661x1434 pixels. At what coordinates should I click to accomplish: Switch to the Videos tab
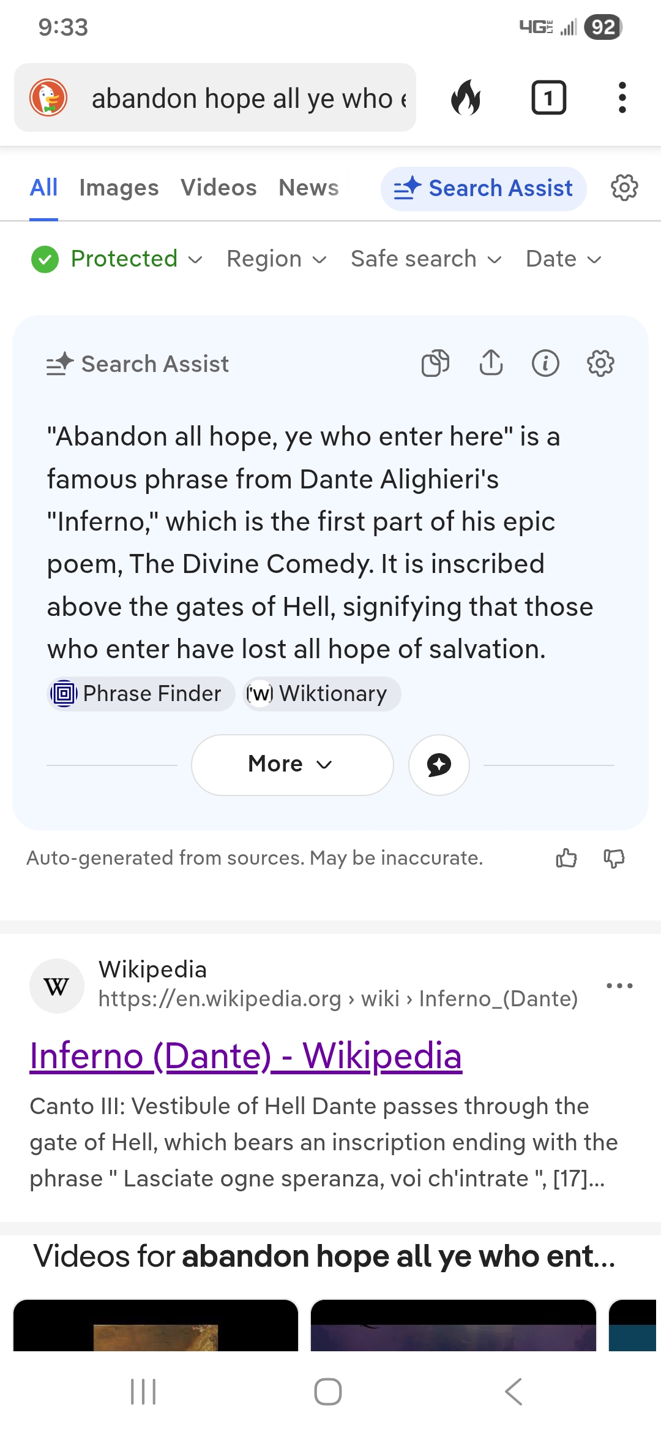click(218, 188)
